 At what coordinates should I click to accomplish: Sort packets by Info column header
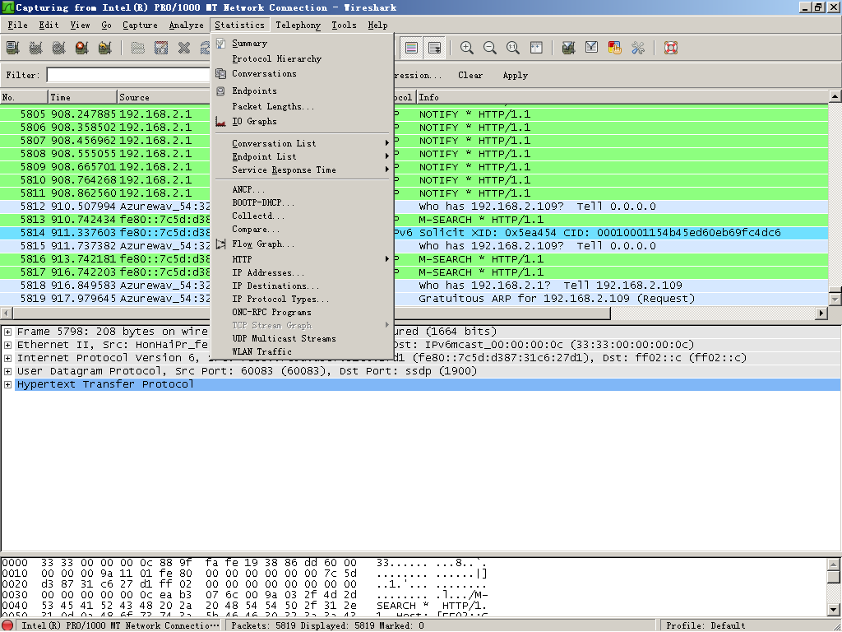(x=622, y=97)
